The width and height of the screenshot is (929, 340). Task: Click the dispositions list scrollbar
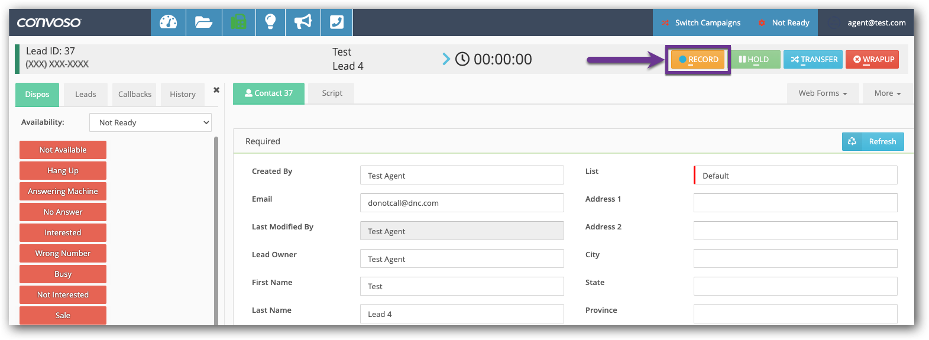tap(216, 231)
